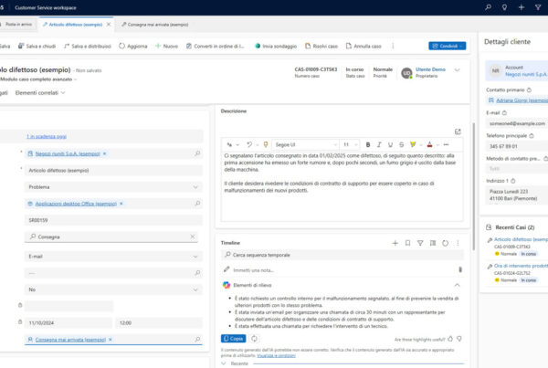This screenshot has width=548, height=368.
Task: Open the font size 11 dropdown
Action: (350, 144)
